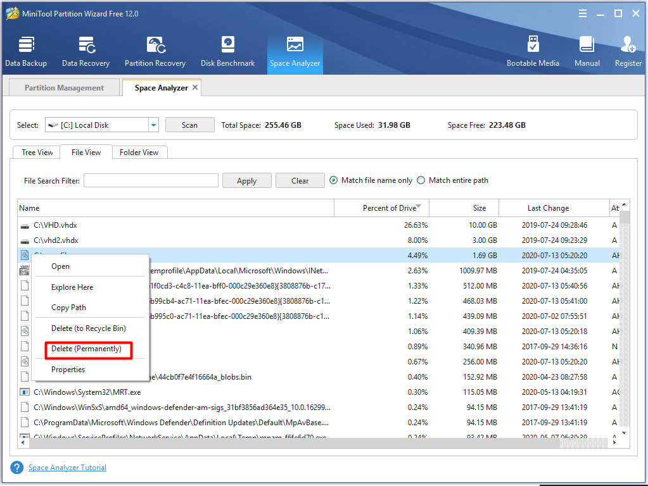Click the vertical scrollbar up arrow

(624, 204)
